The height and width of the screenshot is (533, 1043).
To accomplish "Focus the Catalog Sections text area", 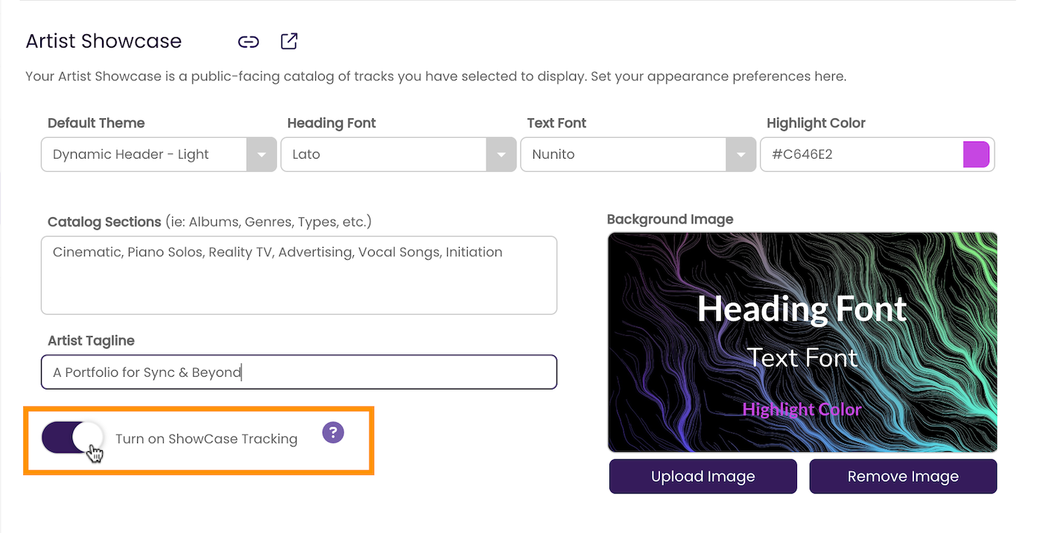I will click(299, 275).
